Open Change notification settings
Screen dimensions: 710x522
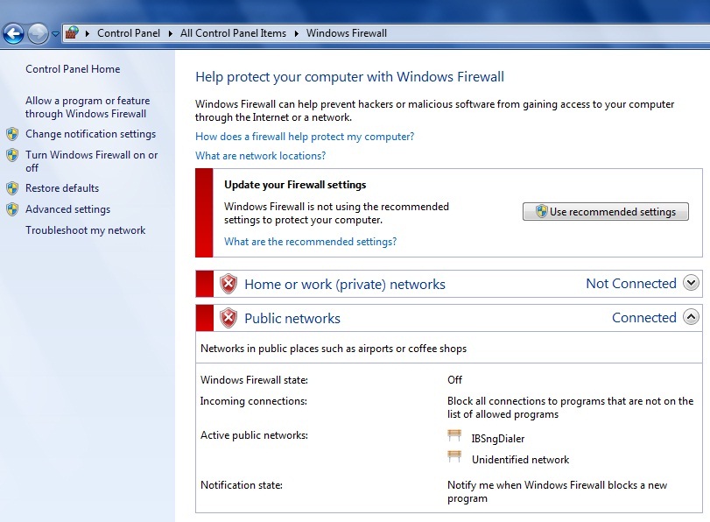pyautogui.click(x=90, y=134)
